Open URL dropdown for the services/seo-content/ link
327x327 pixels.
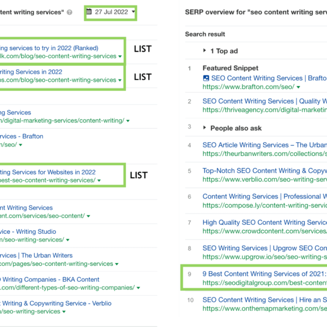[x=88, y=216]
